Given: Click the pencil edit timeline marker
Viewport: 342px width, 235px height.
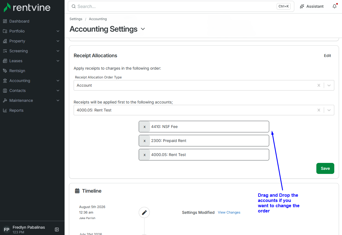Looking at the screenshot, I should coord(144,212).
